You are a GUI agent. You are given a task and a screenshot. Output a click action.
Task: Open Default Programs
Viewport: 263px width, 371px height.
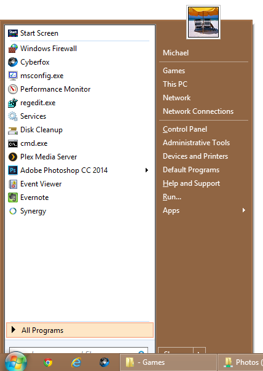pyautogui.click(x=191, y=170)
